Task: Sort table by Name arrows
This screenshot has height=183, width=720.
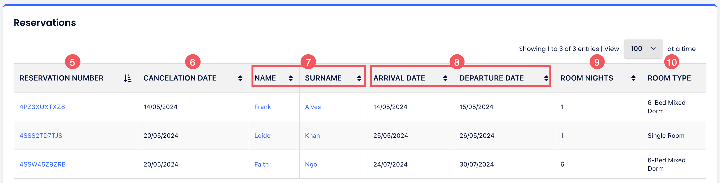Action: click(291, 78)
